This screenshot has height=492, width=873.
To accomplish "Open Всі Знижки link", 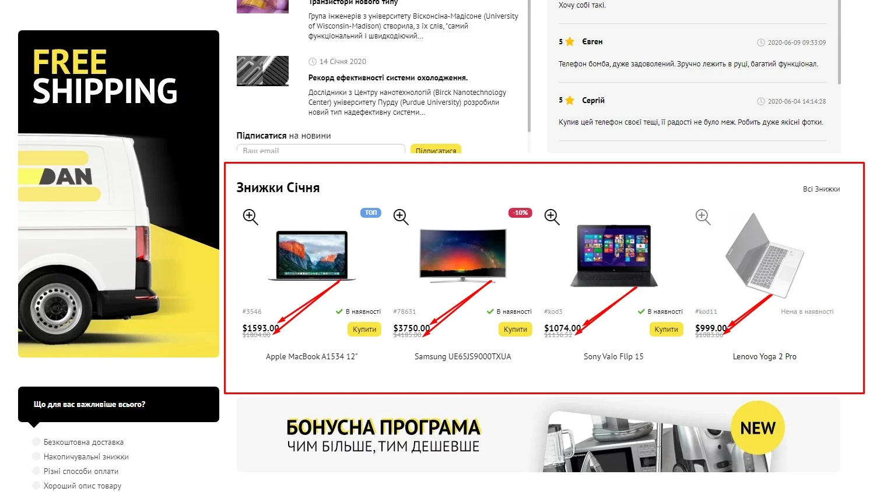I will (x=821, y=189).
